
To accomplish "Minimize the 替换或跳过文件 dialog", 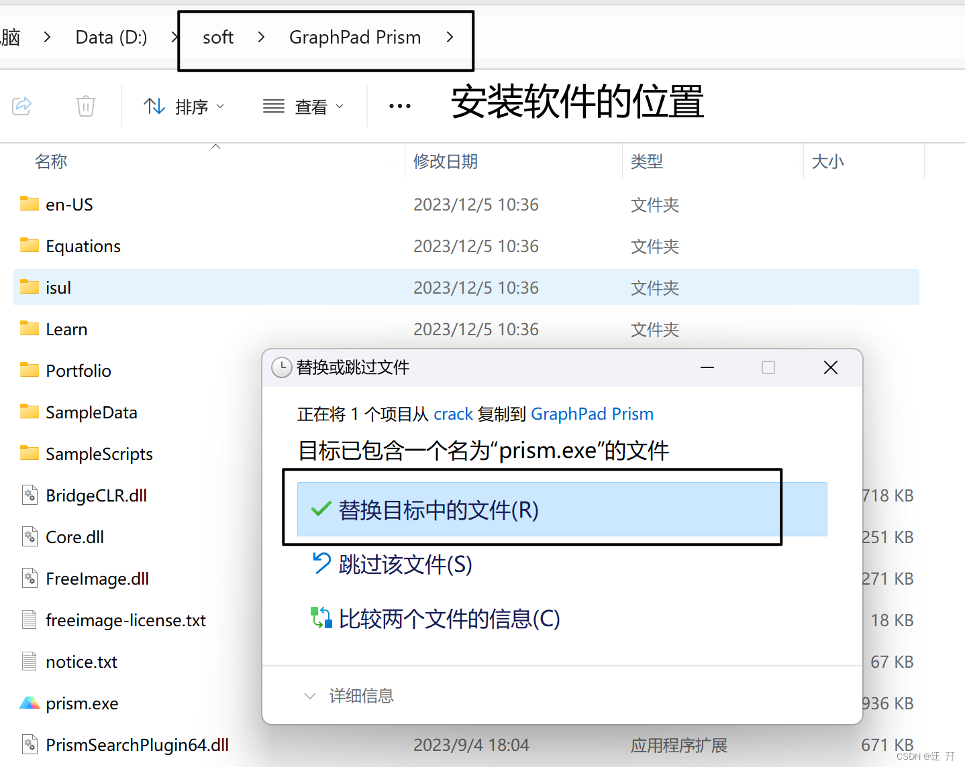I will tap(707, 367).
